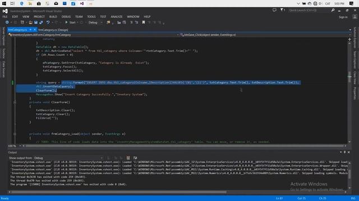Open the BUILD menu

click(53, 17)
